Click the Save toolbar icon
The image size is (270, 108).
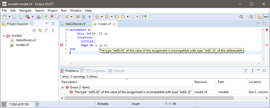14,17
